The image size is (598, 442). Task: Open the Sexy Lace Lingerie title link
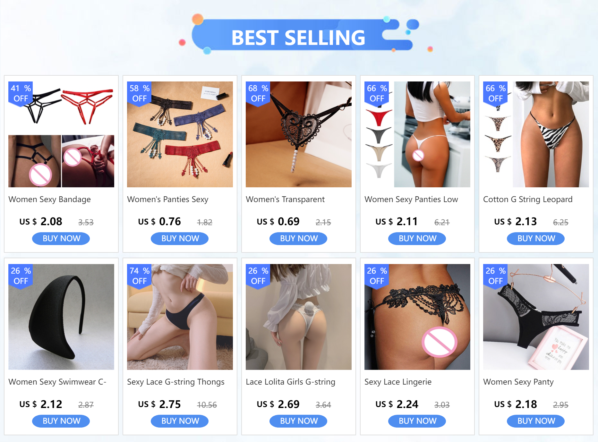tap(398, 382)
